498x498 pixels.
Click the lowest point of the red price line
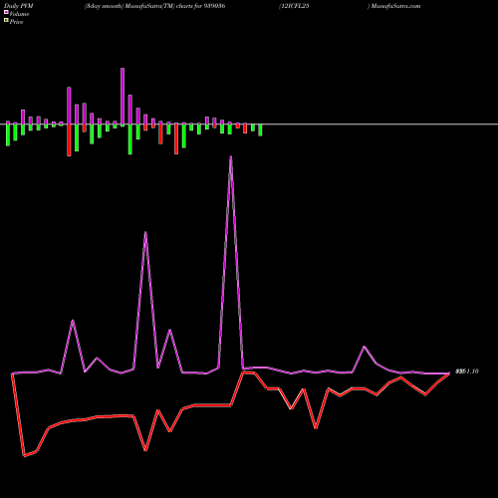(24, 456)
